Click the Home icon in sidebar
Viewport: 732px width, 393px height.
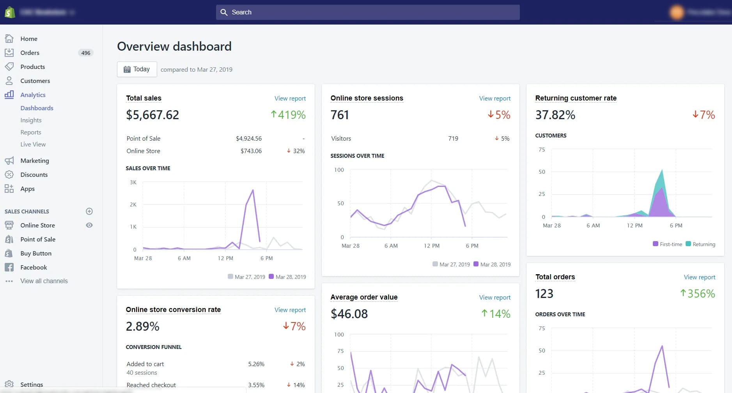coord(9,39)
